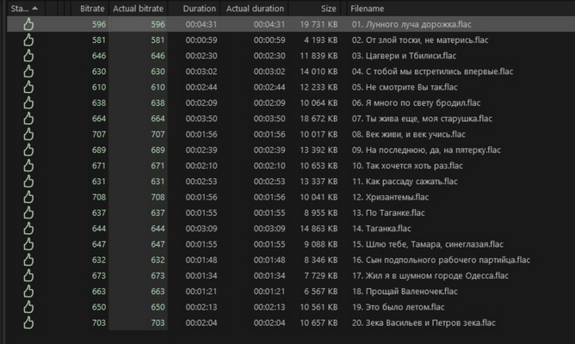This screenshot has height=344, width=575.
Task: Sort by the Bitrate column header
Action: 92,9
